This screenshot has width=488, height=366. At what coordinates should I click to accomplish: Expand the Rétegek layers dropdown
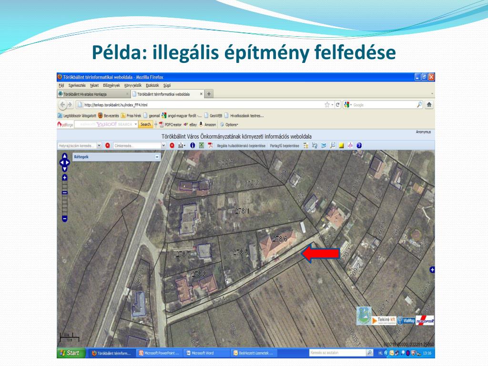tap(157, 157)
